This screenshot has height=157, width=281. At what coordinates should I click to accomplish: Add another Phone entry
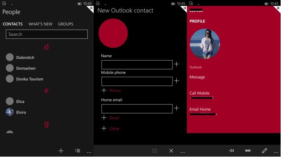pyautogui.click(x=111, y=90)
